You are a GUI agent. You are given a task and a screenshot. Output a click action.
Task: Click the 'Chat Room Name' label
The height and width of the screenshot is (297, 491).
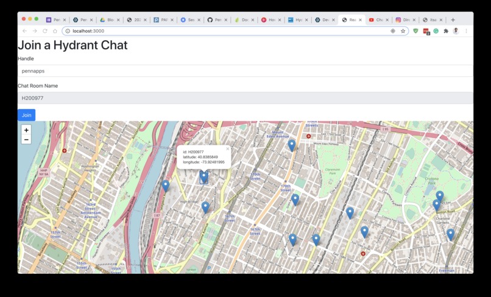(38, 86)
